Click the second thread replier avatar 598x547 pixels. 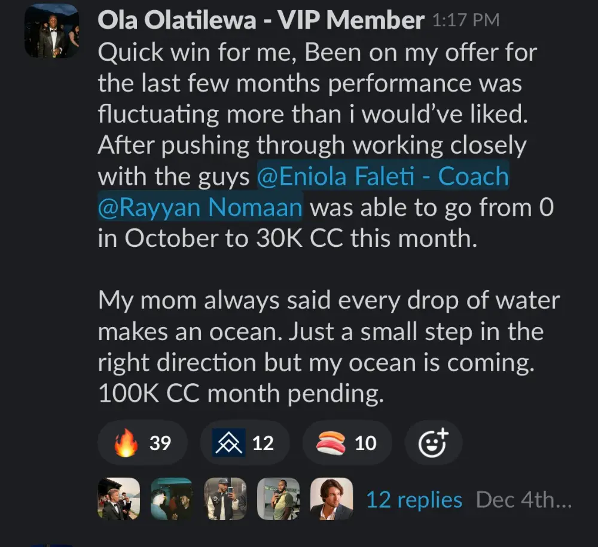[x=172, y=499]
